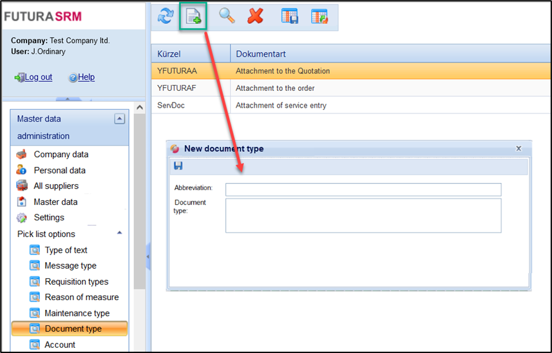Image resolution: width=552 pixels, height=353 pixels.
Task: Click the save table layout icon
Action: tap(289, 16)
